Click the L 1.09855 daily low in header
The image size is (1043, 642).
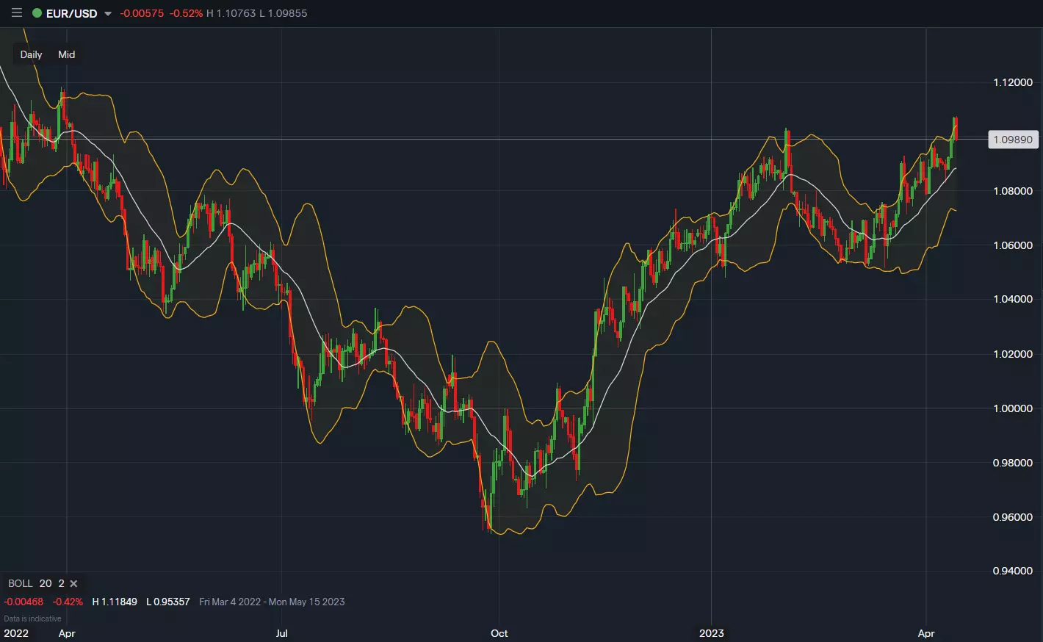click(284, 13)
